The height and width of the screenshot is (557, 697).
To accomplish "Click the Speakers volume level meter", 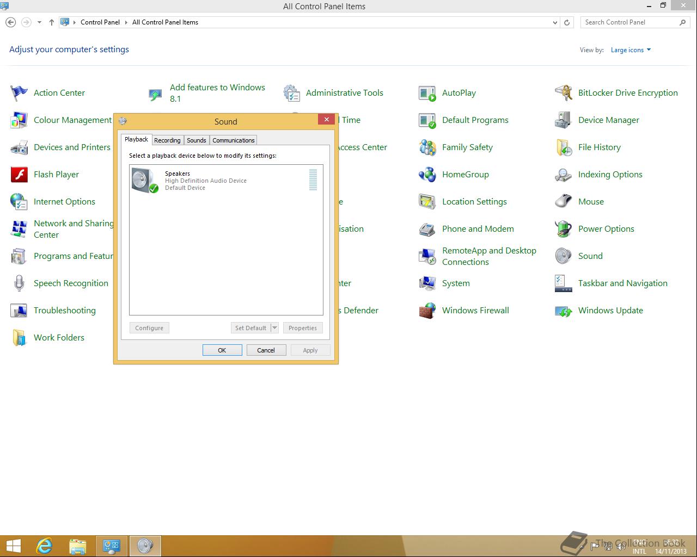I will click(x=313, y=180).
